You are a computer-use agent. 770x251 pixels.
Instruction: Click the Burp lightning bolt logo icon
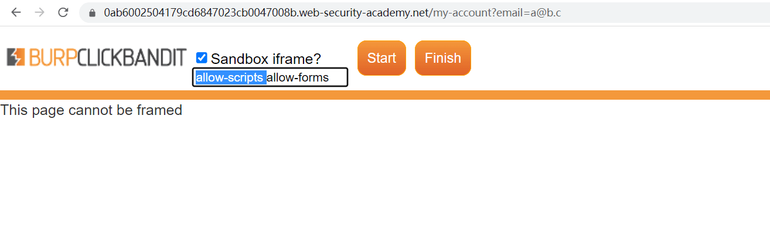pyautogui.click(x=16, y=57)
